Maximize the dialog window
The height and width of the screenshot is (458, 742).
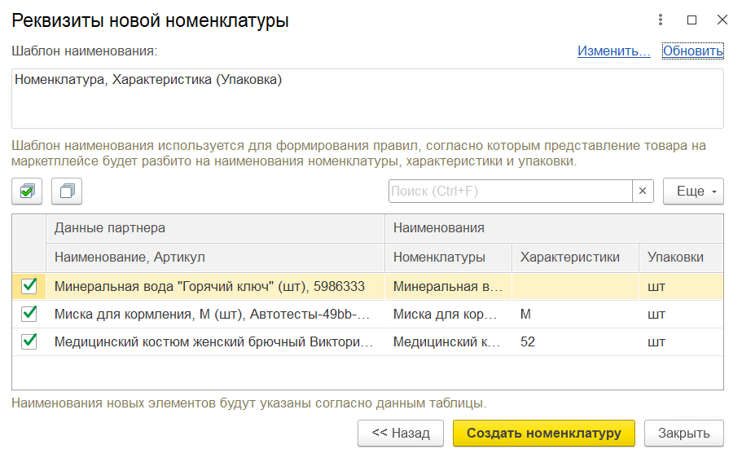coord(692,20)
